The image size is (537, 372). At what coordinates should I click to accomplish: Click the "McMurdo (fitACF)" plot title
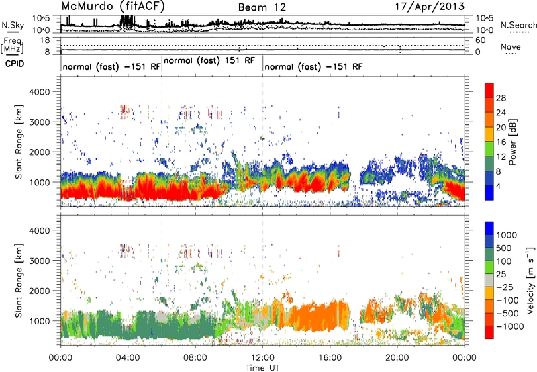[x=113, y=7]
